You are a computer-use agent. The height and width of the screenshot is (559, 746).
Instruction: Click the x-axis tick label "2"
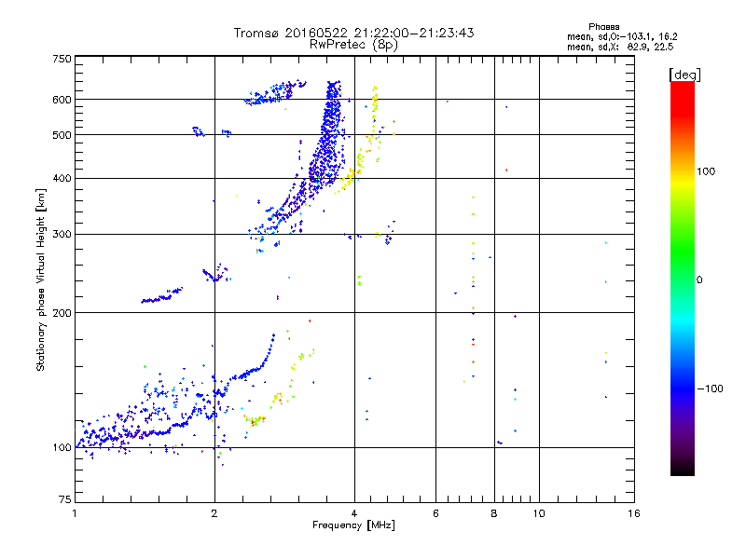tap(214, 513)
